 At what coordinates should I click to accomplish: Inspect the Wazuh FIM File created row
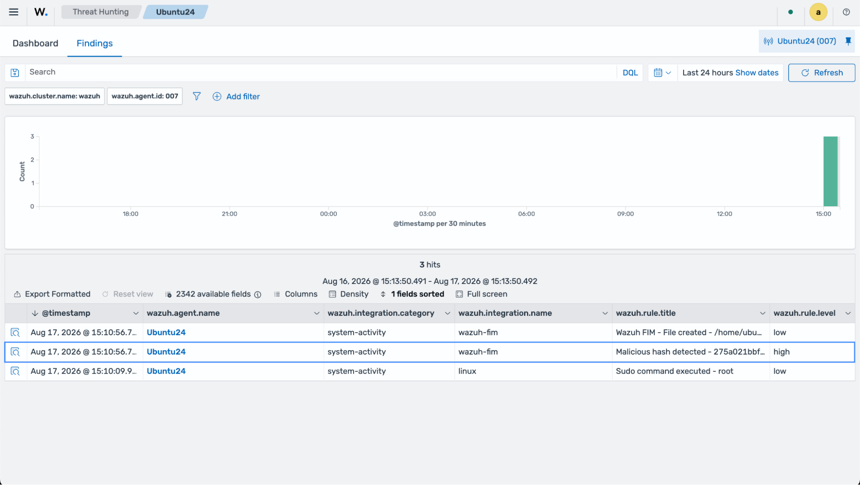click(x=15, y=333)
